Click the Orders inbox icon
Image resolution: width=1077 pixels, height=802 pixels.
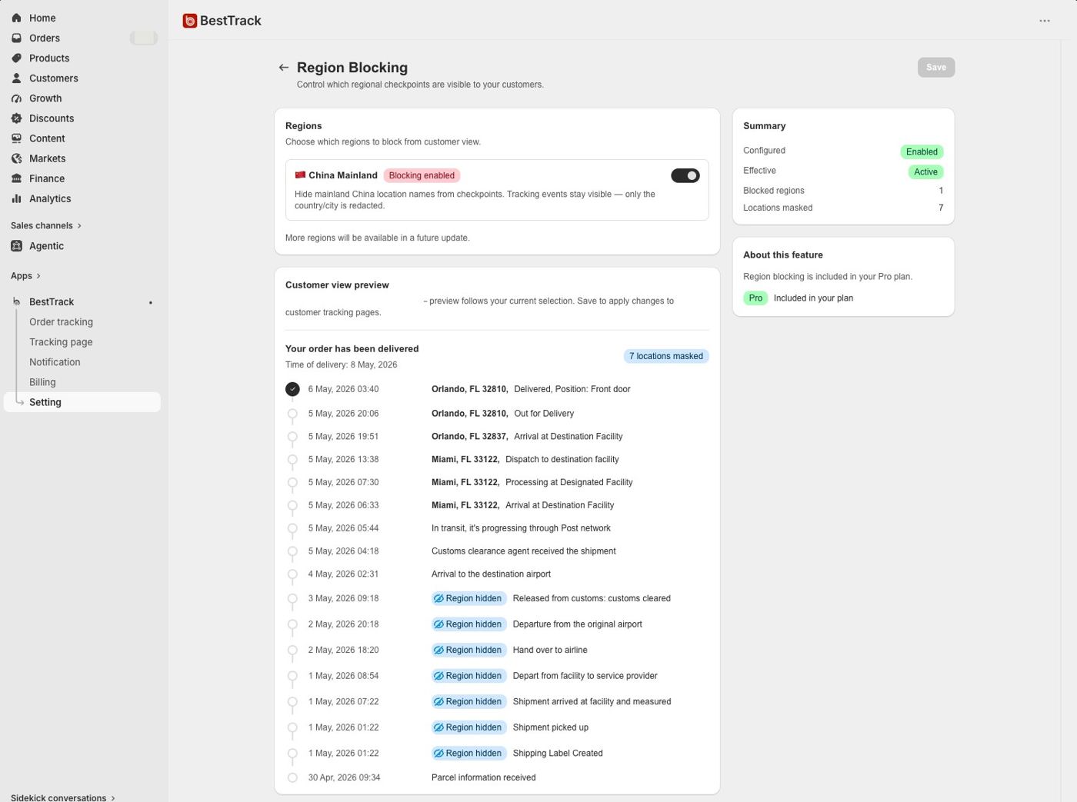(16, 38)
